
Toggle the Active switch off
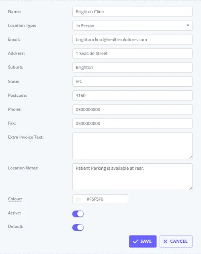click(78, 214)
